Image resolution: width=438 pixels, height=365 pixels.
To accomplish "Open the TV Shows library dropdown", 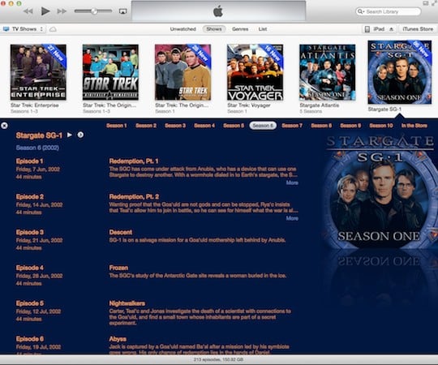I will 24,29.
